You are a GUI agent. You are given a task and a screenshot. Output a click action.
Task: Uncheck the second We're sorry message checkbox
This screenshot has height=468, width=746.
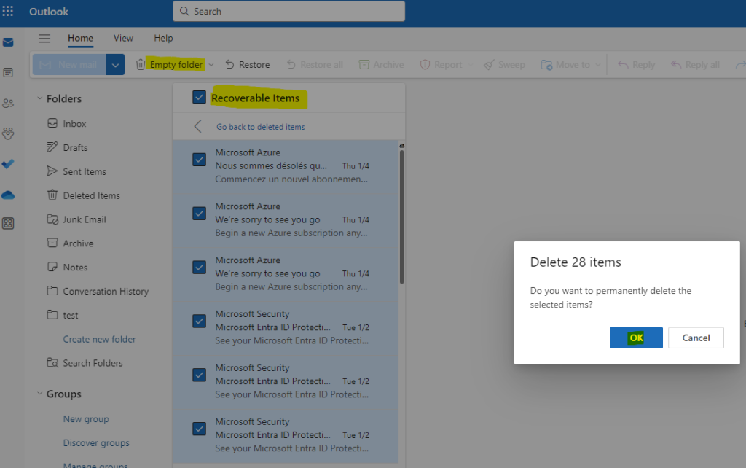[x=200, y=267]
